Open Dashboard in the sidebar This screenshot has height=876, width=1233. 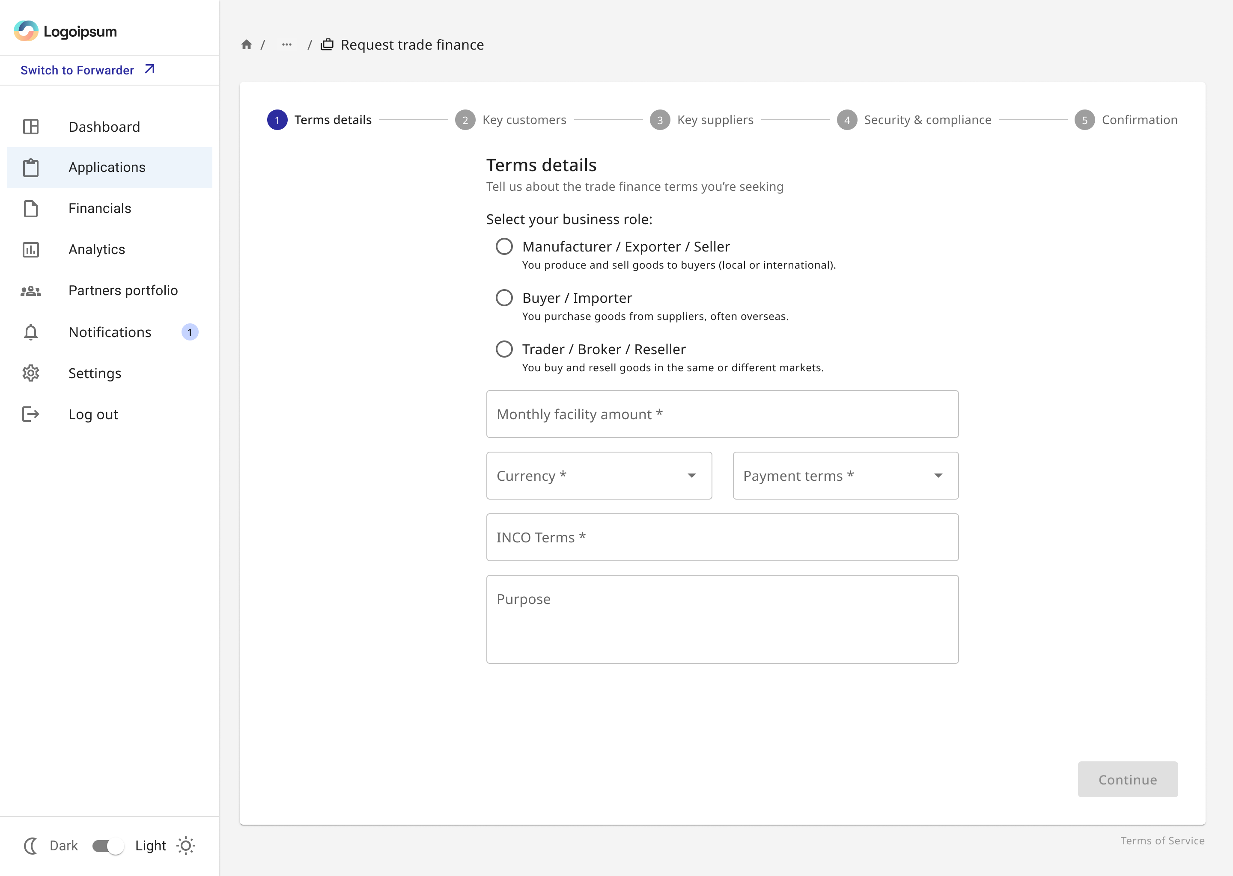(110, 127)
